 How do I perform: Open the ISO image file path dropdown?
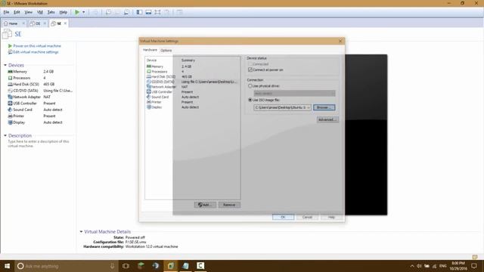[x=309, y=107]
